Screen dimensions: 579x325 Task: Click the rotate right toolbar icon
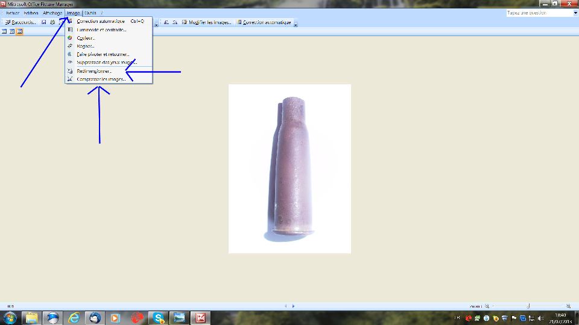(x=175, y=22)
